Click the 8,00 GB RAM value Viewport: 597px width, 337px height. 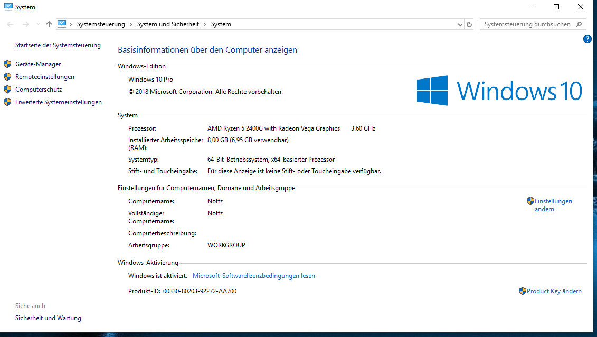(248, 140)
